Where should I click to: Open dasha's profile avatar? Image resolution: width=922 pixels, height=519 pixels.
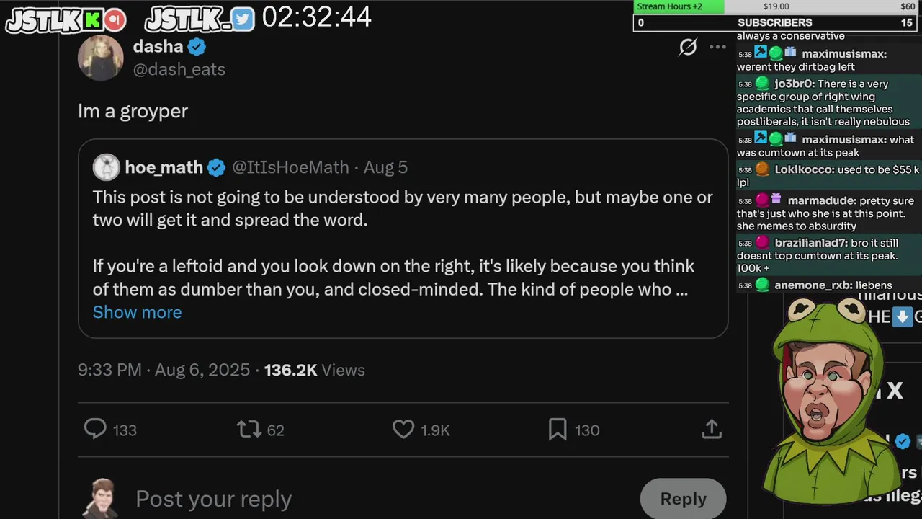(101, 58)
